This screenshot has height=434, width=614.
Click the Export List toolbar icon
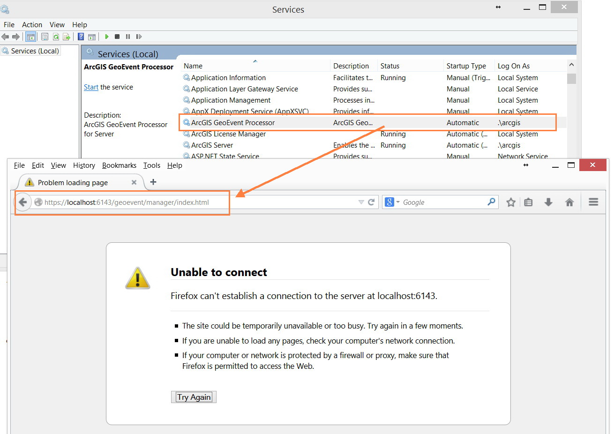67,37
